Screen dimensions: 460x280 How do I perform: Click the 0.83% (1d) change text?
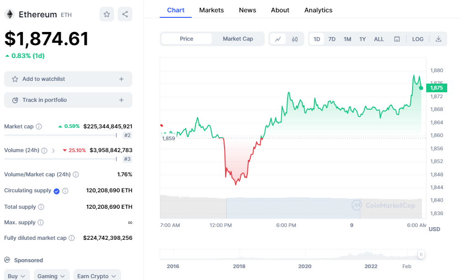(x=28, y=56)
